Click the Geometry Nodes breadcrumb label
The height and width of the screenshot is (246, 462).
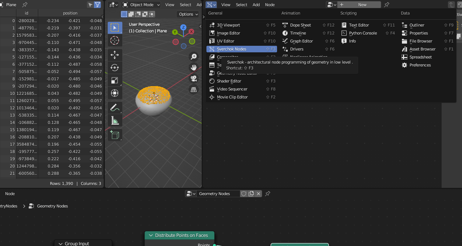pos(52,206)
